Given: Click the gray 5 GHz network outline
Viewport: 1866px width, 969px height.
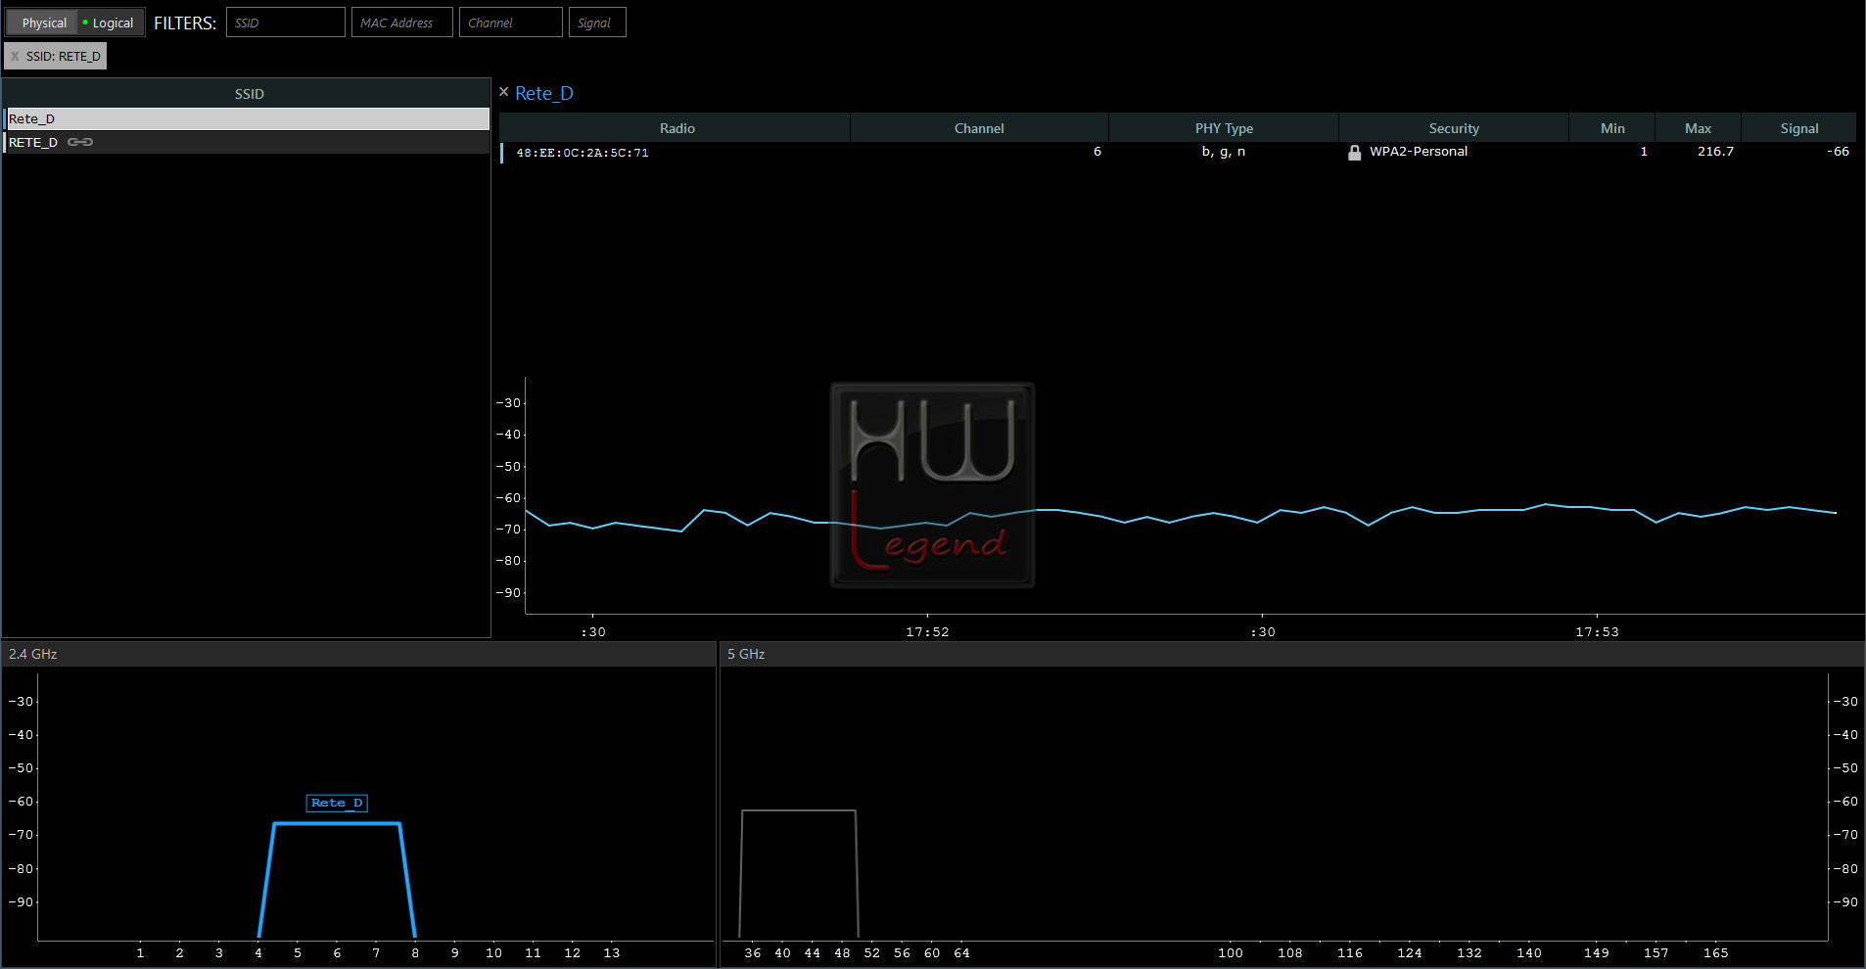Looking at the screenshot, I should click(x=799, y=810).
